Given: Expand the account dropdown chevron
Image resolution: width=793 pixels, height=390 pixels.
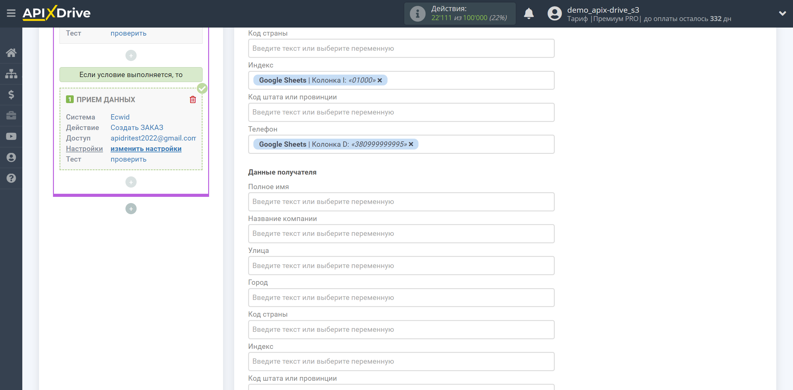Looking at the screenshot, I should (782, 13).
